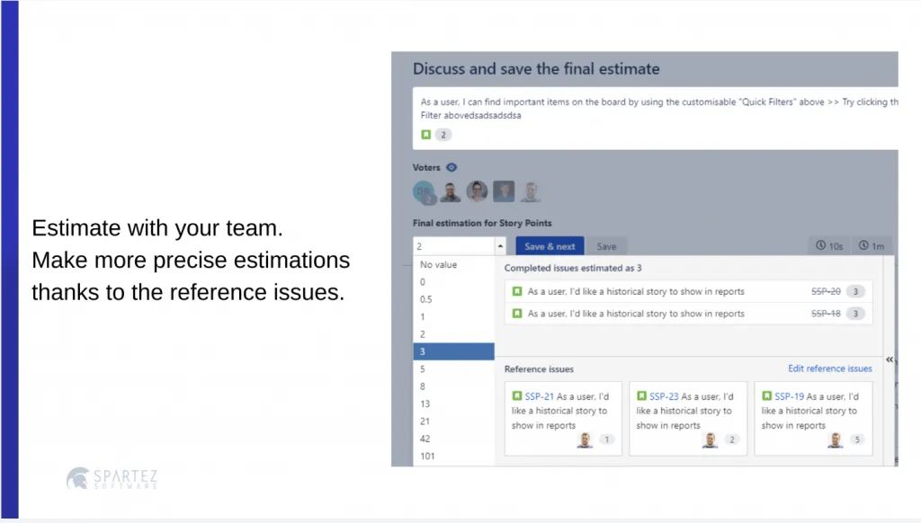Choose No value in estimate list
The width and height of the screenshot is (921, 523).
tap(454, 265)
